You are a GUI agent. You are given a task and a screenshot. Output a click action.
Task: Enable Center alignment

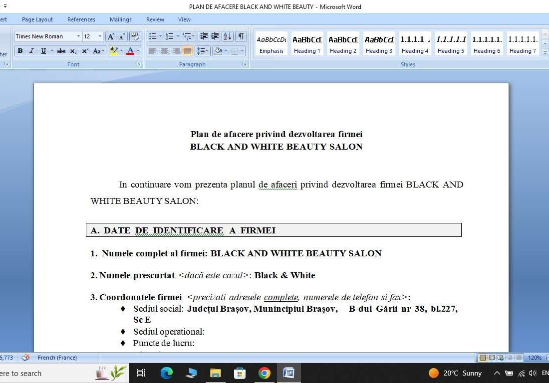coord(164,50)
